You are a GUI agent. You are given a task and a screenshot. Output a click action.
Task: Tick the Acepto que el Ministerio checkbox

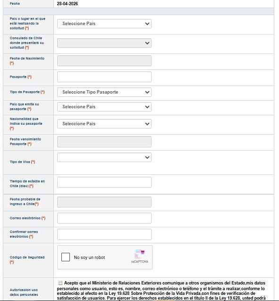(x=60, y=283)
